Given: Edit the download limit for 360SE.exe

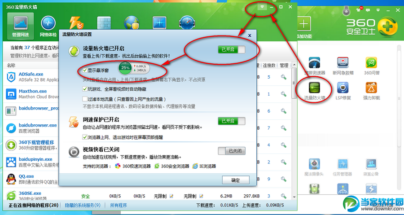Looking at the screenshot, I should tap(171, 196).
